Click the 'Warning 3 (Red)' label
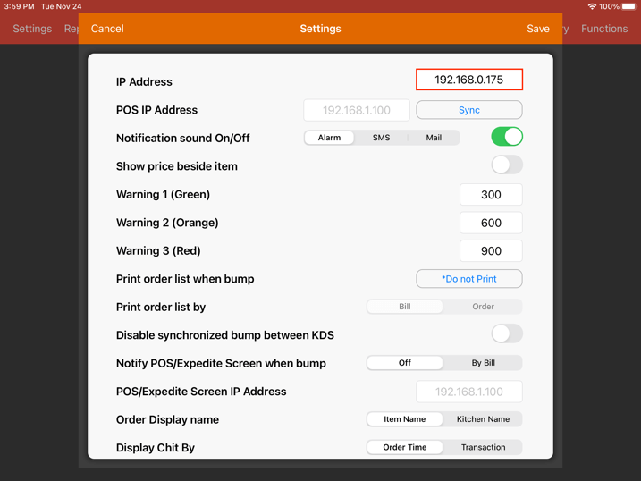The width and height of the screenshot is (641, 481). (158, 251)
